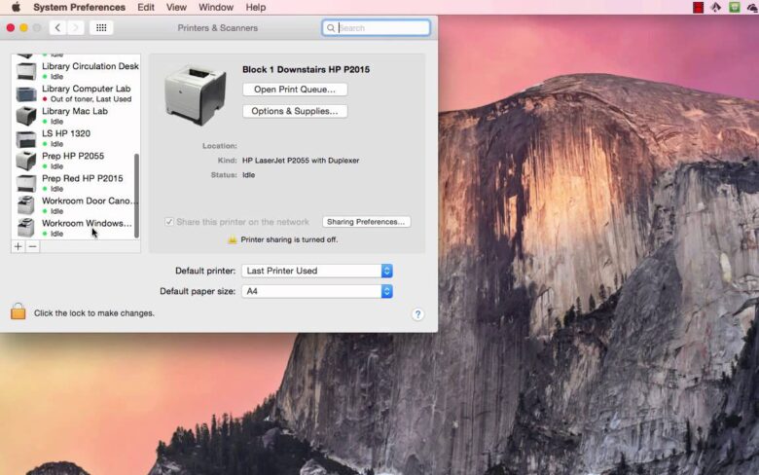Screen dimensions: 759x475
Task: Open help with the question mark button
Action: (417, 314)
